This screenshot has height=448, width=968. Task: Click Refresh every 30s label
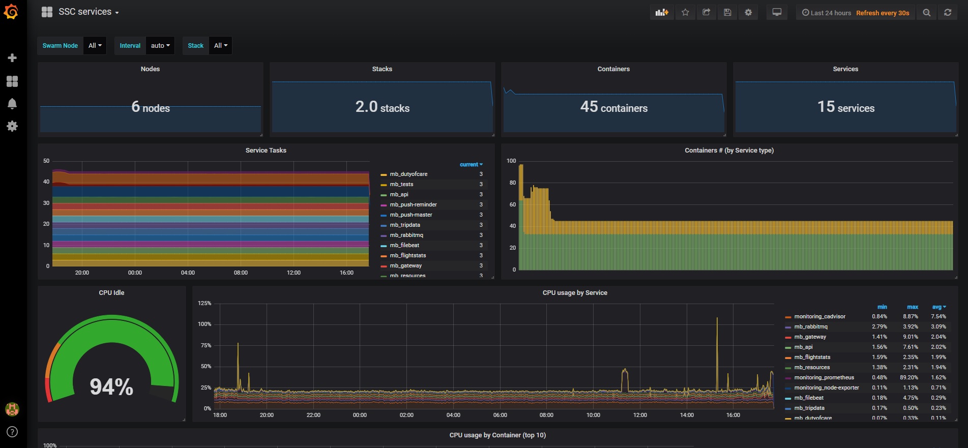pos(883,13)
